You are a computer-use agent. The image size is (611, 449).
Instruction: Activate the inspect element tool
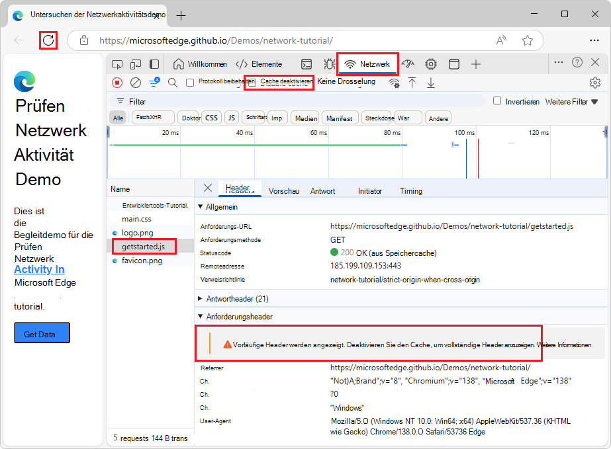117,64
